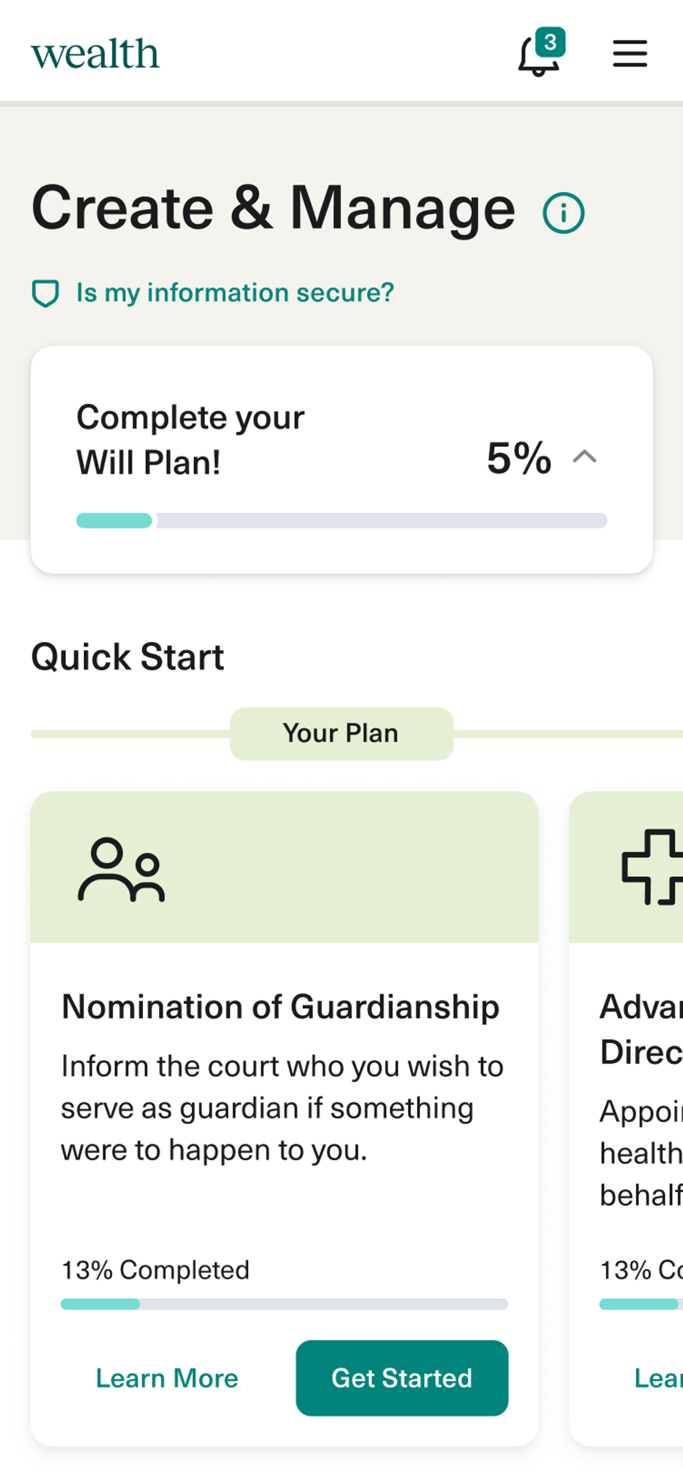Open 'Is my information secure?' link
The width and height of the screenshot is (683, 1476).
[x=234, y=293]
